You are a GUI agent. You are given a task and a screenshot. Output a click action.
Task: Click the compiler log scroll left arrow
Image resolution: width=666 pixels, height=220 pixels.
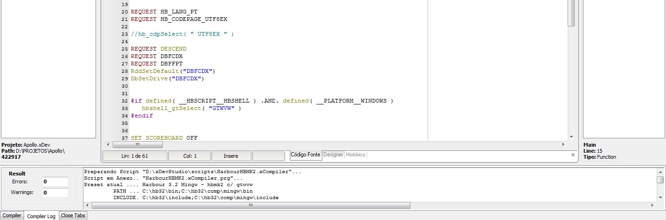(x=87, y=205)
